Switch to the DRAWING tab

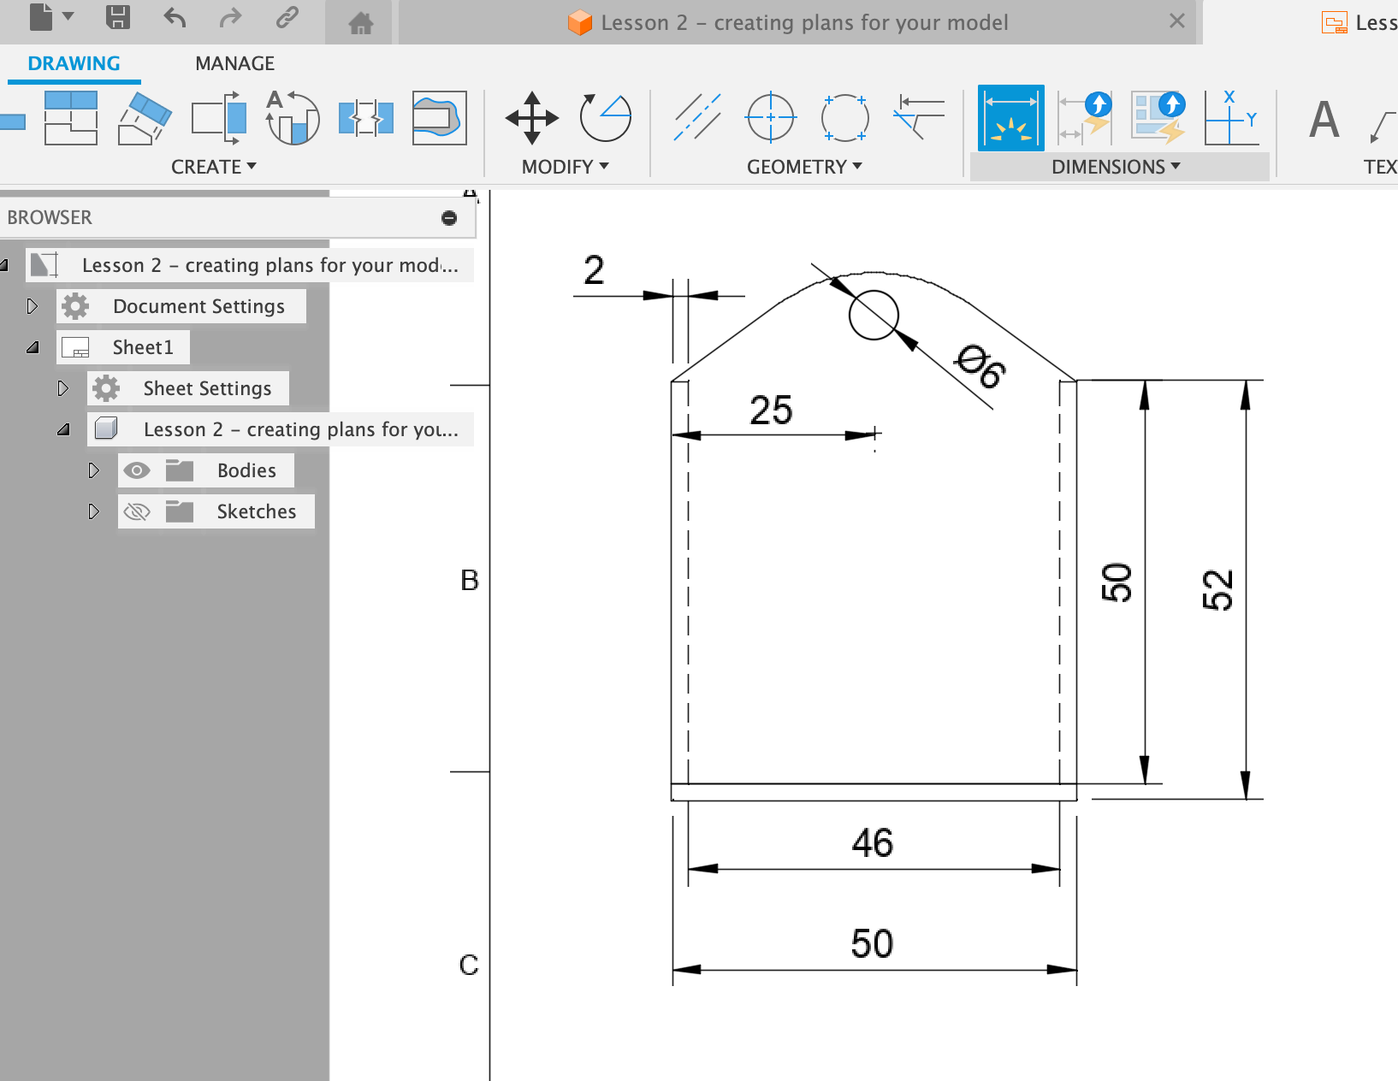[74, 63]
